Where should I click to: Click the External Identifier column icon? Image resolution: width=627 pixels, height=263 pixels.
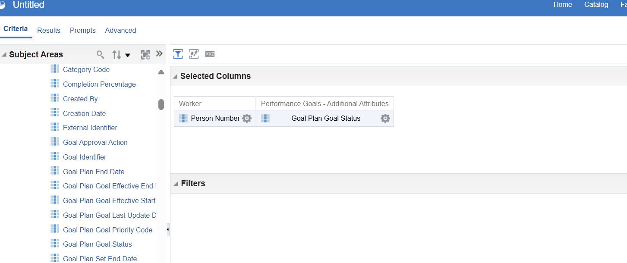(x=55, y=127)
